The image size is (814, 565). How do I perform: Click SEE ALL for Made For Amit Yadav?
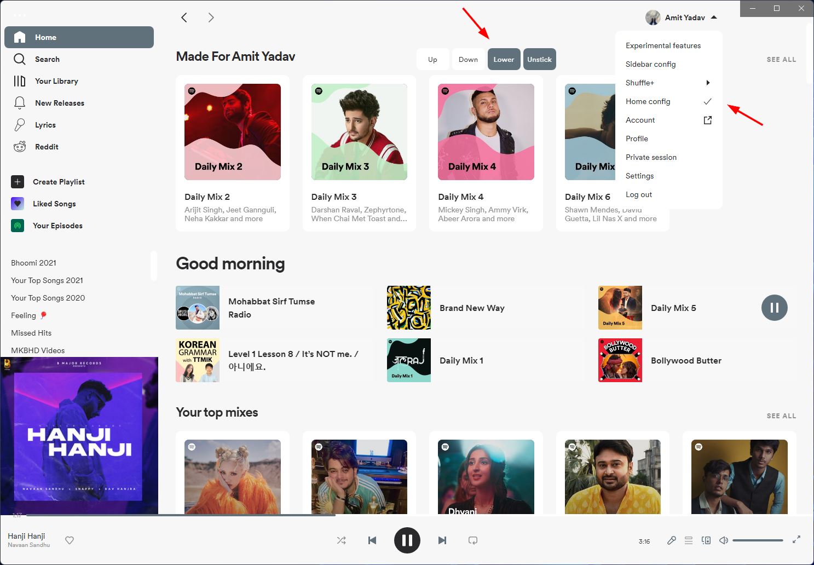point(781,59)
